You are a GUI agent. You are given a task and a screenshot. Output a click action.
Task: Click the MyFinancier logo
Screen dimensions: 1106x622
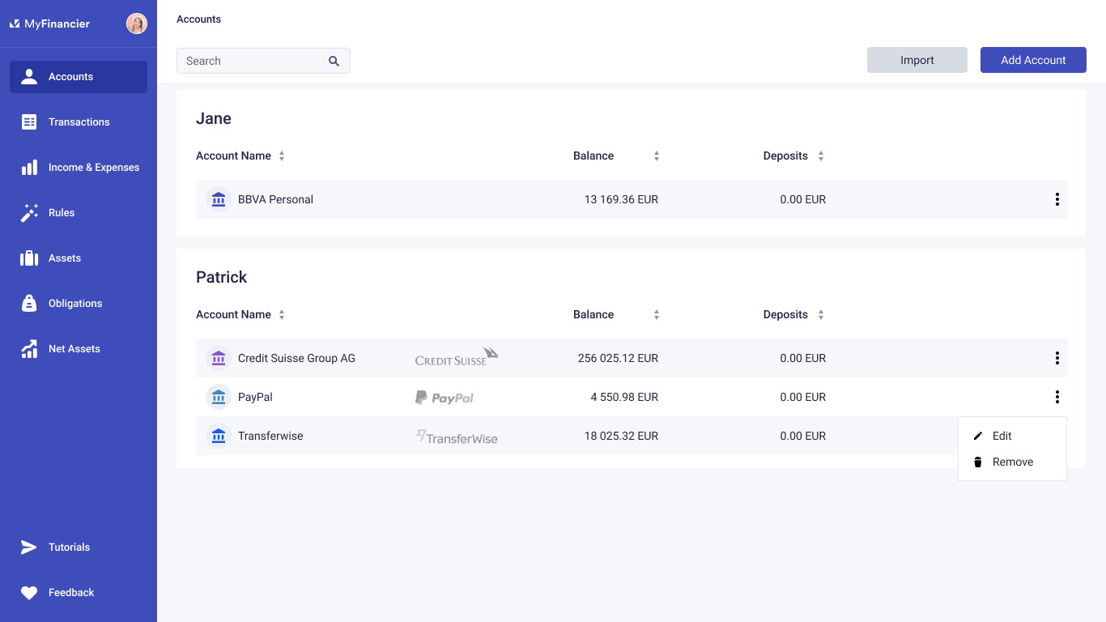pos(50,23)
